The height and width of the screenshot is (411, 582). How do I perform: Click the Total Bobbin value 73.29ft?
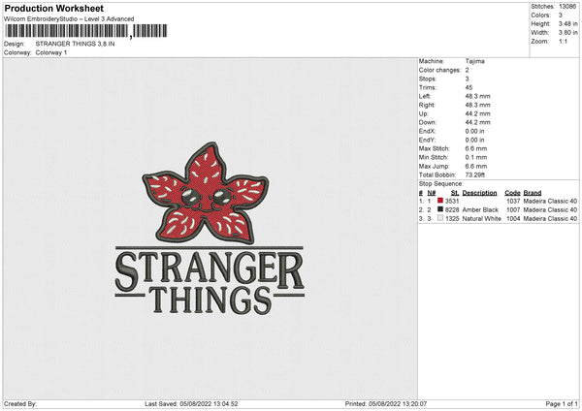click(474, 174)
